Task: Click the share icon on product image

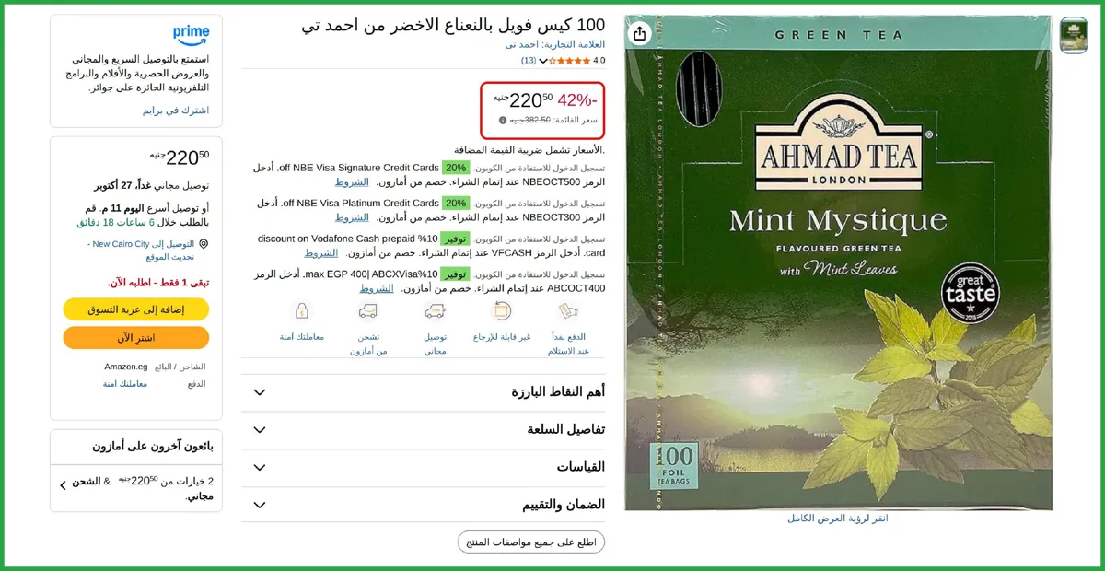Action: (640, 34)
